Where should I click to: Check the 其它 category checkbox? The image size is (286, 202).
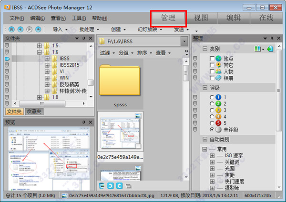[212, 65]
